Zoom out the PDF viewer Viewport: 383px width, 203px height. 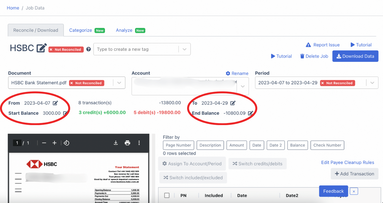[x=44, y=143]
